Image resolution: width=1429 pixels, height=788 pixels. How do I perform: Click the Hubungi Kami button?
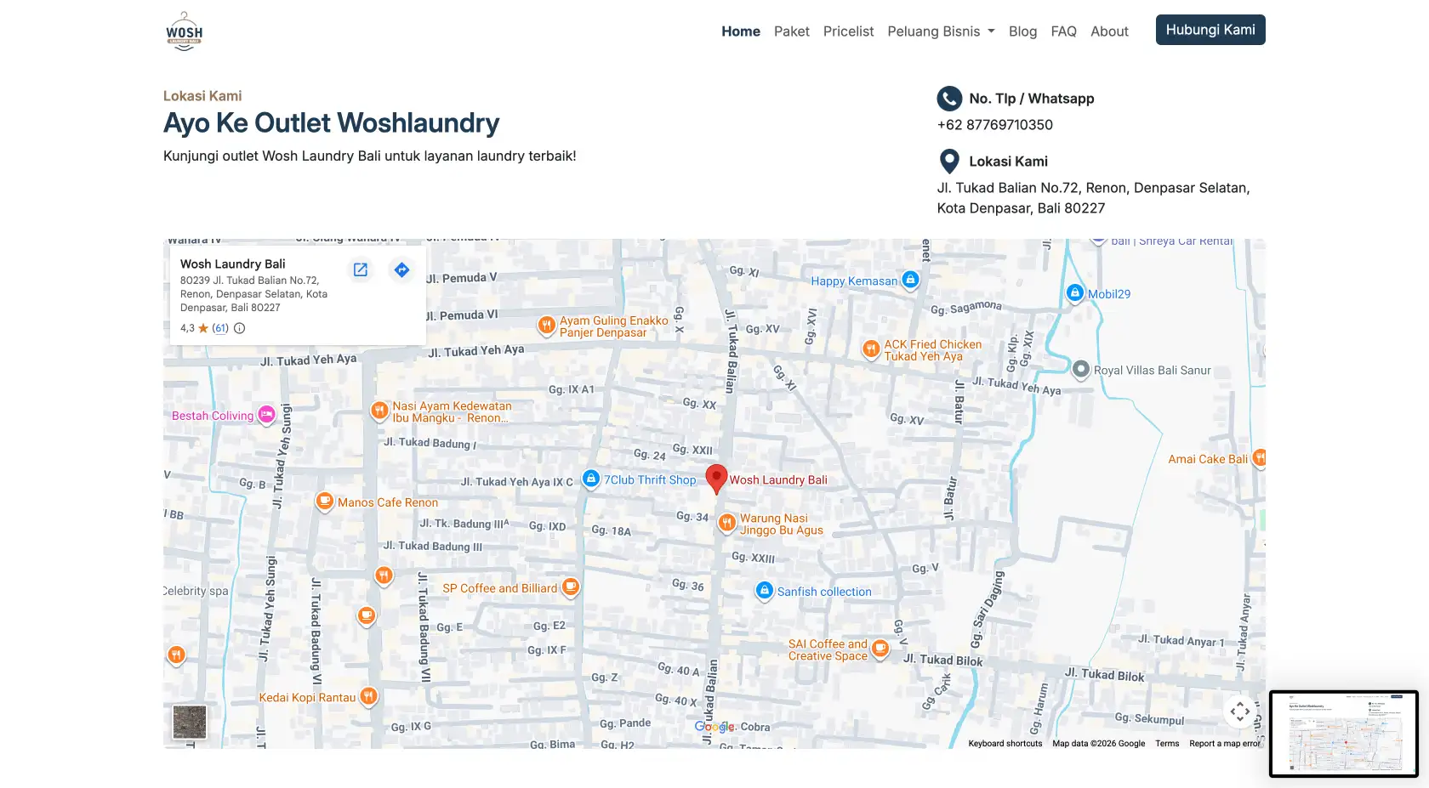1210,30
